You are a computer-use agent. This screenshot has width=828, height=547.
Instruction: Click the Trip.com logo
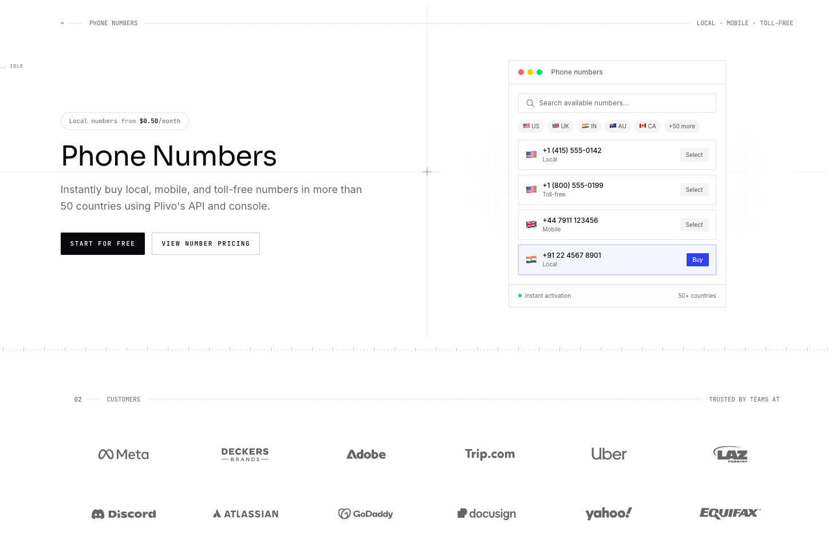[x=490, y=454]
